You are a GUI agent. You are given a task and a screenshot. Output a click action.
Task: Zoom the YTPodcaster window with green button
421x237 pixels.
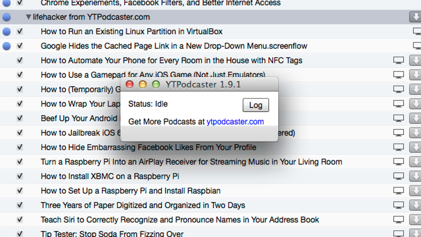(x=156, y=84)
